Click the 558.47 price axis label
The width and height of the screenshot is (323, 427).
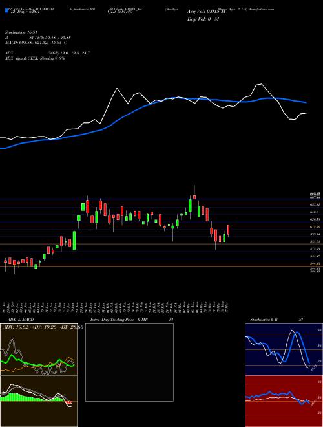coord(315,256)
